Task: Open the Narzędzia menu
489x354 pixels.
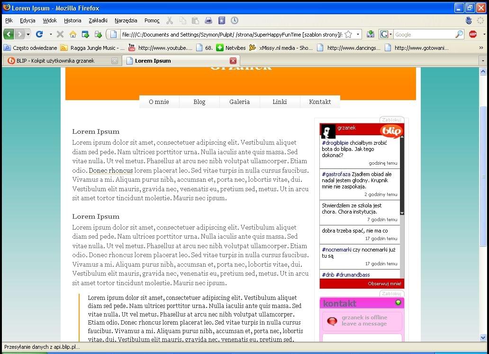Action: click(x=126, y=20)
